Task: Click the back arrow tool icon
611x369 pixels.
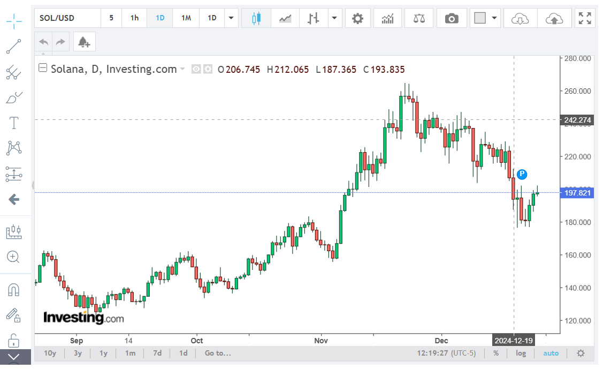Action: 13,199
